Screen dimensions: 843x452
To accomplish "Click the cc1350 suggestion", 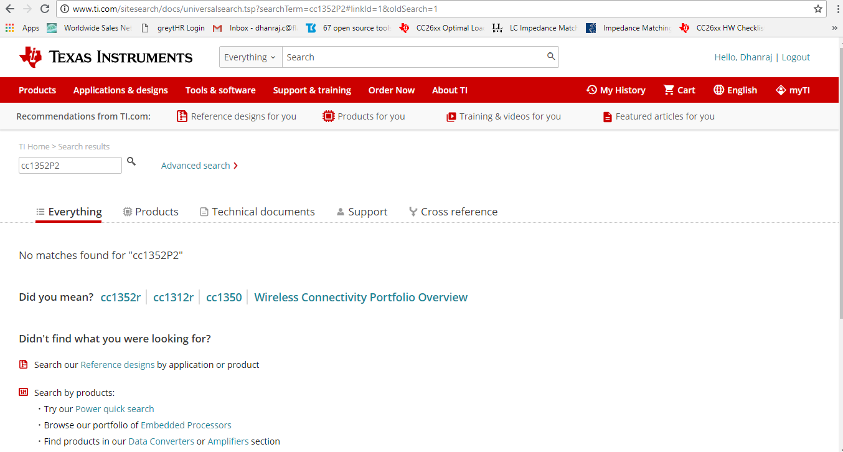I will (224, 297).
